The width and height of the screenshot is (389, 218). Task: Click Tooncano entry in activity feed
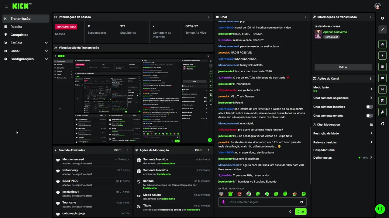point(93,204)
